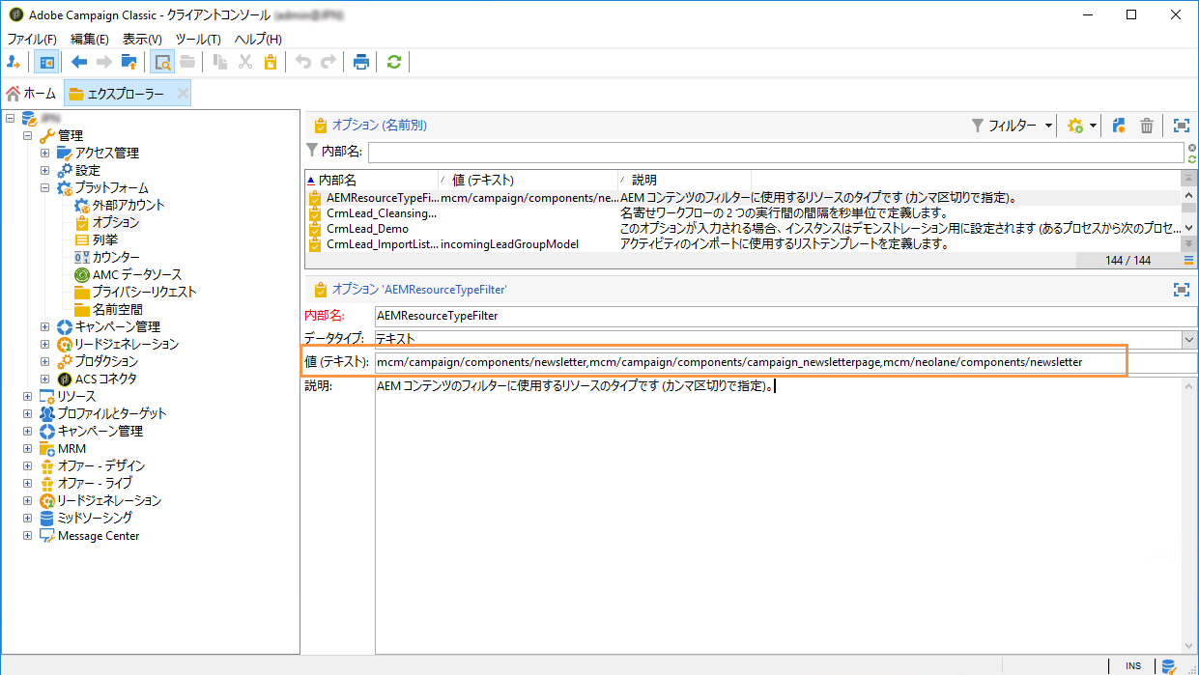Select the CrmLead_ImportList... row
Image resolution: width=1199 pixels, height=675 pixels.
tap(742, 244)
